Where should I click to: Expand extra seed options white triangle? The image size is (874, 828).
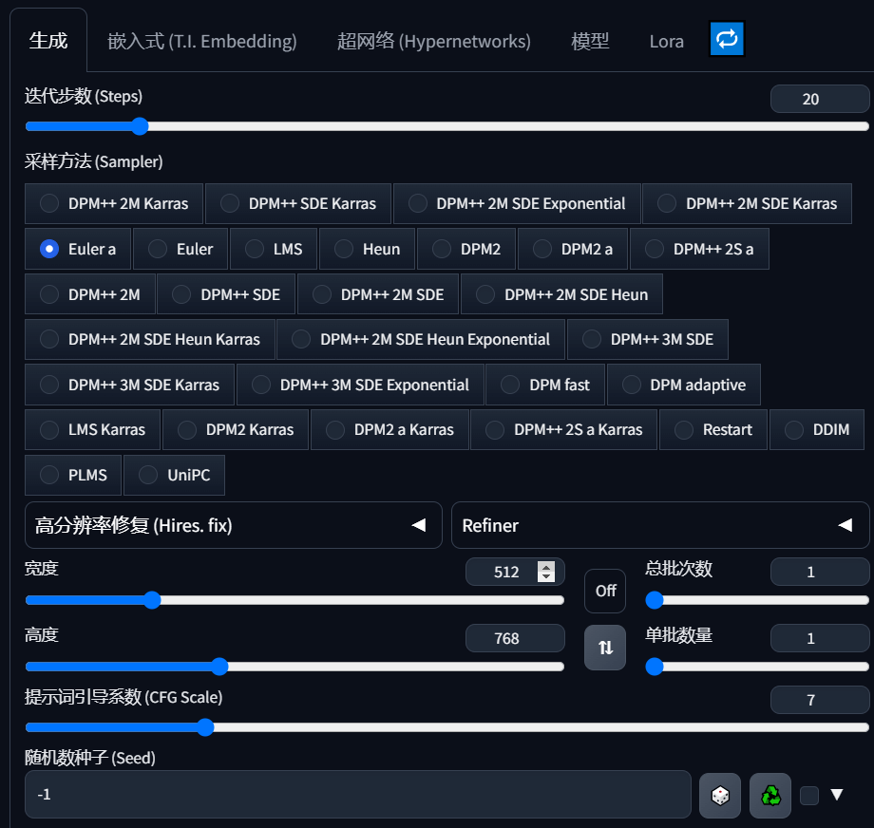[x=837, y=795]
